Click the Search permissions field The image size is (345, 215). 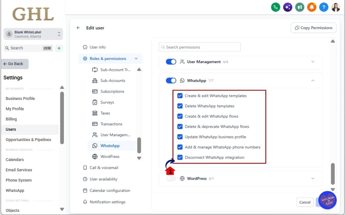[x=200, y=47]
